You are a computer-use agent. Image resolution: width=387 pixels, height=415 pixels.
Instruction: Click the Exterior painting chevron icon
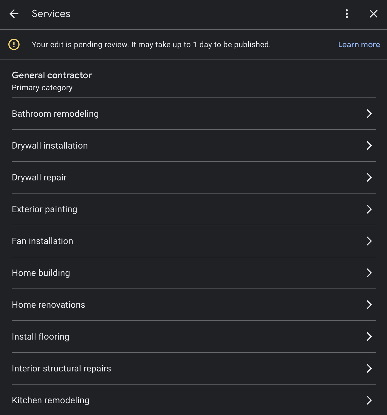click(369, 209)
